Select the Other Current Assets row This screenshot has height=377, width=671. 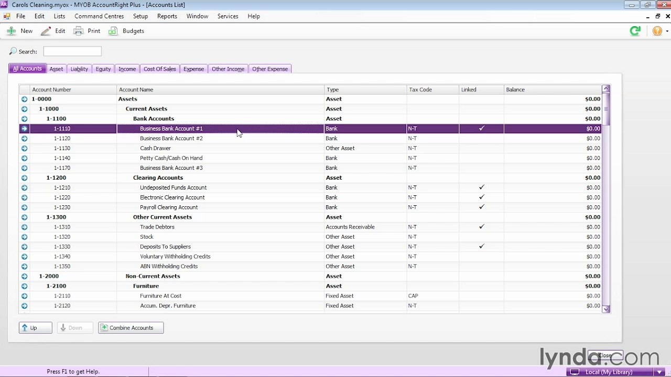(x=310, y=217)
